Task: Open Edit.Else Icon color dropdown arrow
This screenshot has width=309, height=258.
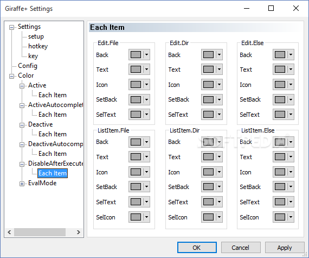Action: [291, 85]
